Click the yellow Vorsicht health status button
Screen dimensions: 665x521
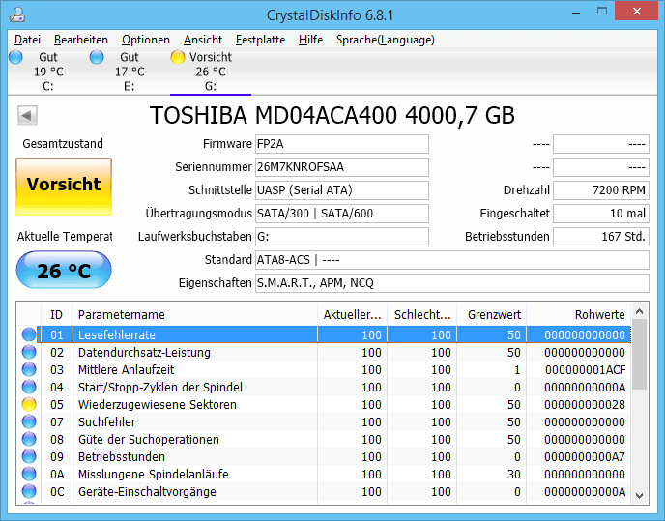tap(64, 187)
